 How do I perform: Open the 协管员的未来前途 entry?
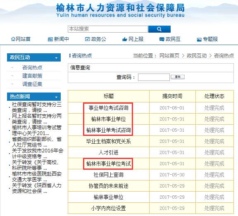(x=108, y=186)
